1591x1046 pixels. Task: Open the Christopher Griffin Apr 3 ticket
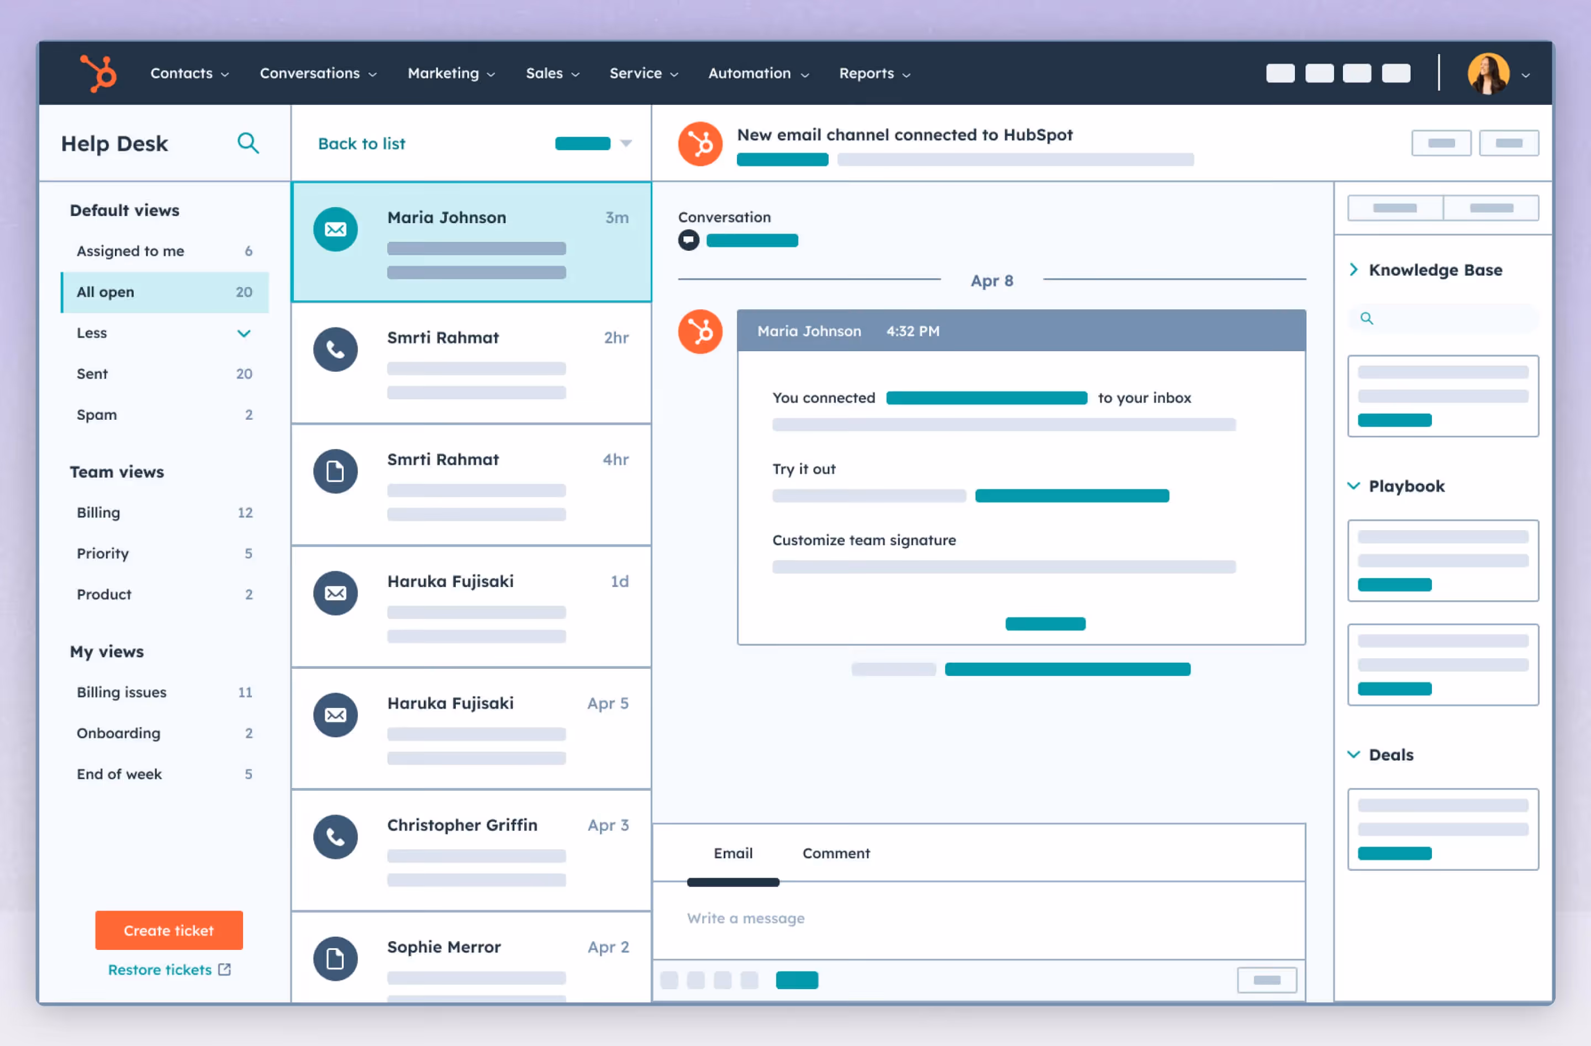(x=472, y=850)
